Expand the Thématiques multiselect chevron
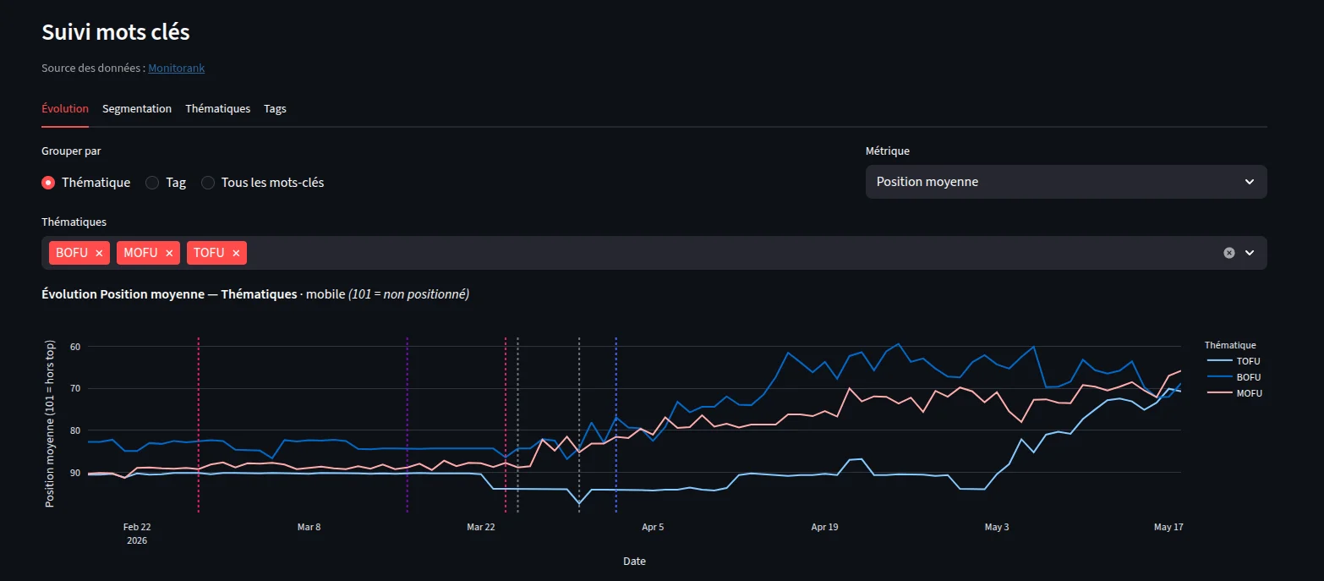 pyautogui.click(x=1250, y=253)
